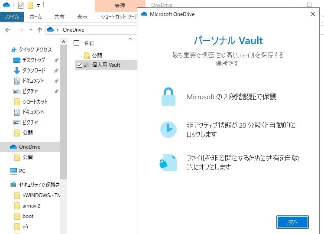This screenshot has width=324, height=234.
Task: Click the OneDrive cloud icon in address bar
Action: pyautogui.click(x=50, y=30)
